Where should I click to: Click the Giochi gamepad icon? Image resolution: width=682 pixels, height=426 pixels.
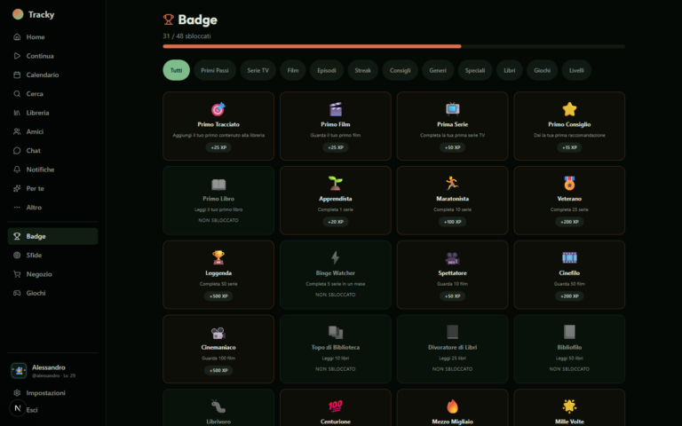[x=17, y=293]
